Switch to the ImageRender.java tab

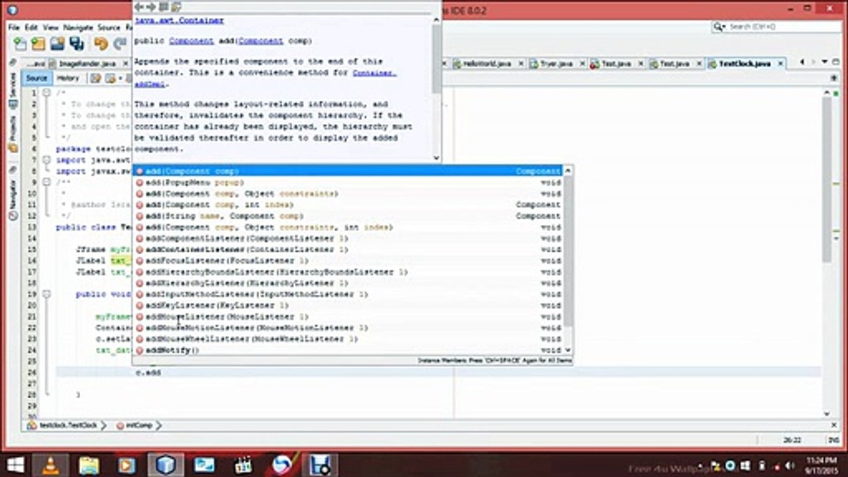pos(86,64)
